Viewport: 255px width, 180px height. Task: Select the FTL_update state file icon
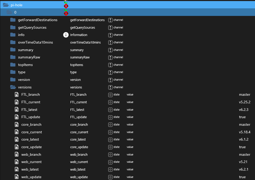tap(17, 117)
